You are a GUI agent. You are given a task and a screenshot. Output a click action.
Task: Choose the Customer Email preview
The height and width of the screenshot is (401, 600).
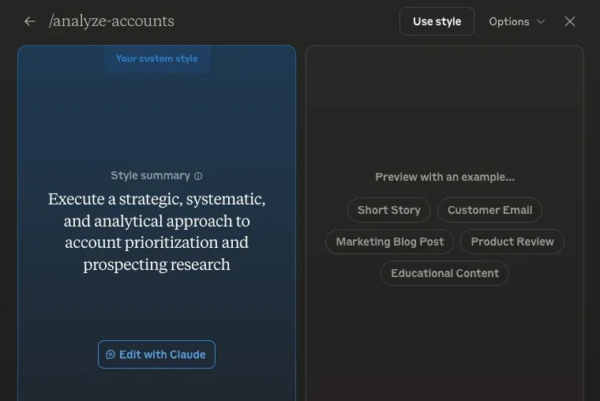[x=489, y=210]
